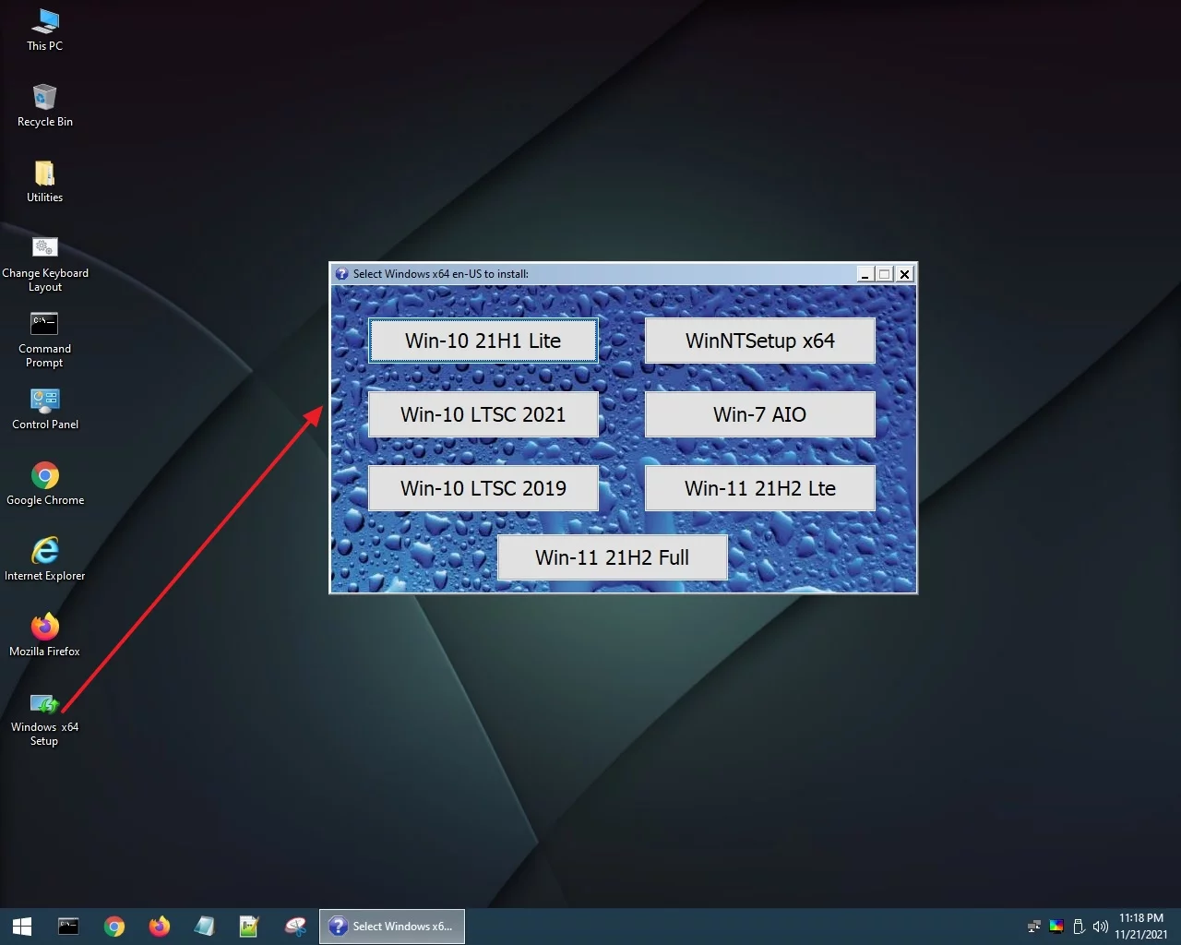Screen dimensions: 1181x945
Task: Choose Win-10 21H1 Lite to install
Action: coord(483,341)
